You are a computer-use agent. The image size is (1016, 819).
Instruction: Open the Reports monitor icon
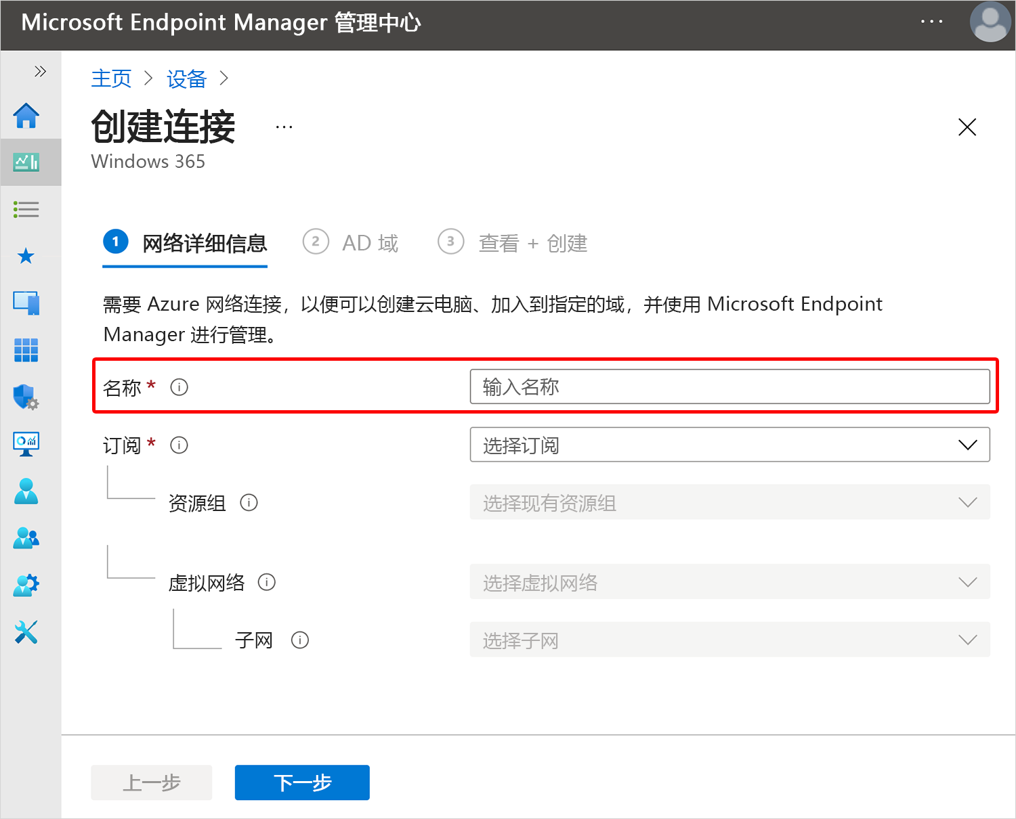[x=26, y=444]
